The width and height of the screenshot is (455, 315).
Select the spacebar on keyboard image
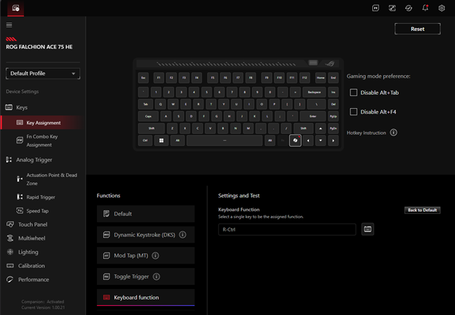click(225, 140)
